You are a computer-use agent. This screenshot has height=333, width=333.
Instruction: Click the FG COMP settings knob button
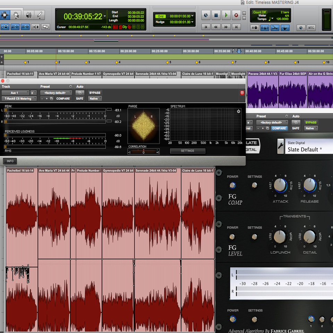point(254,185)
